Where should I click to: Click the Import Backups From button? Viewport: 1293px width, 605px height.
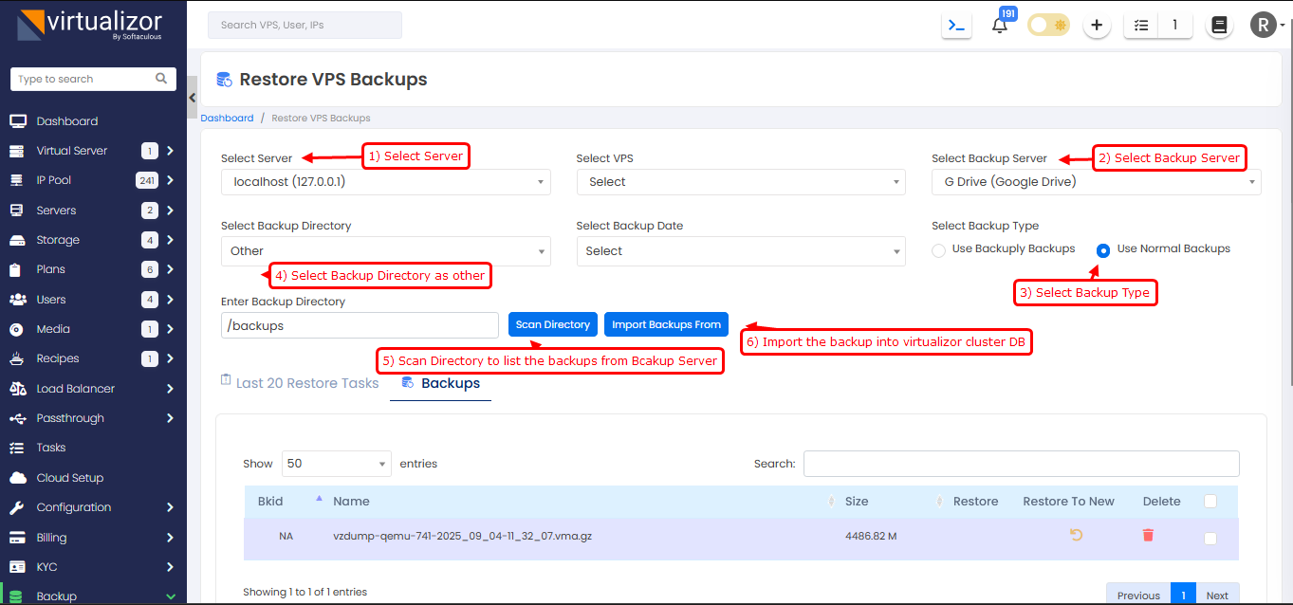click(x=666, y=324)
